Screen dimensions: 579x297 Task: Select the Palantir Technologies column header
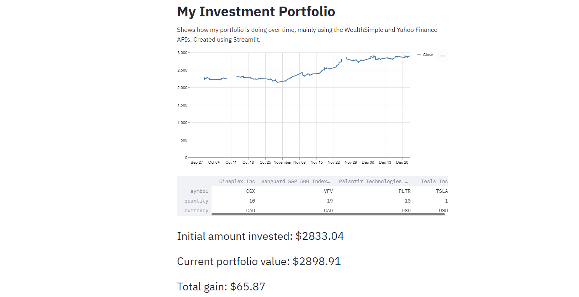373,181
